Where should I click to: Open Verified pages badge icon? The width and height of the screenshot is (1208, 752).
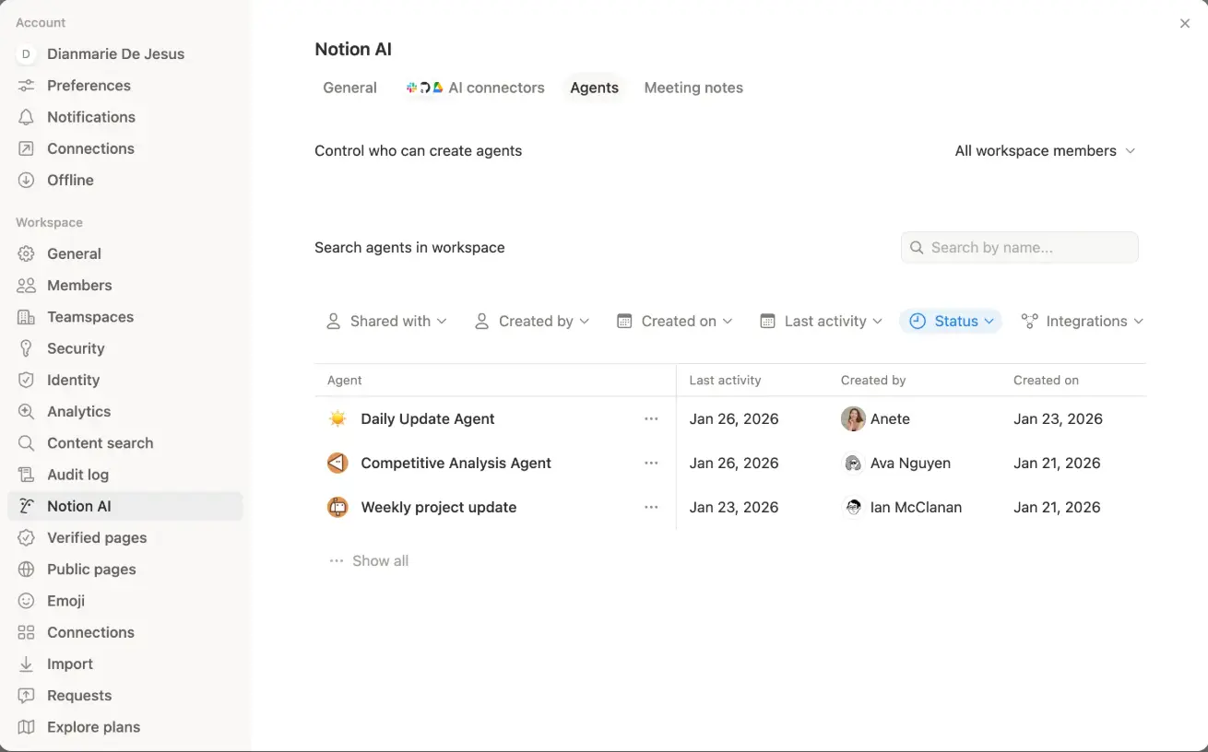tap(27, 537)
